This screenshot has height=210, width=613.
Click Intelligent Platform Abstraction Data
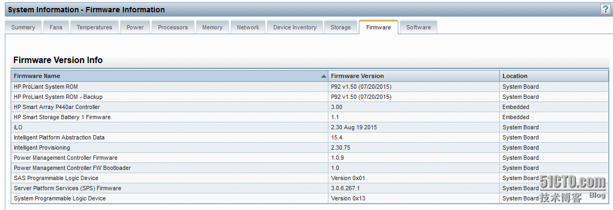pos(59,137)
